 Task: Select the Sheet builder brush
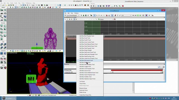[x=5, y=32]
